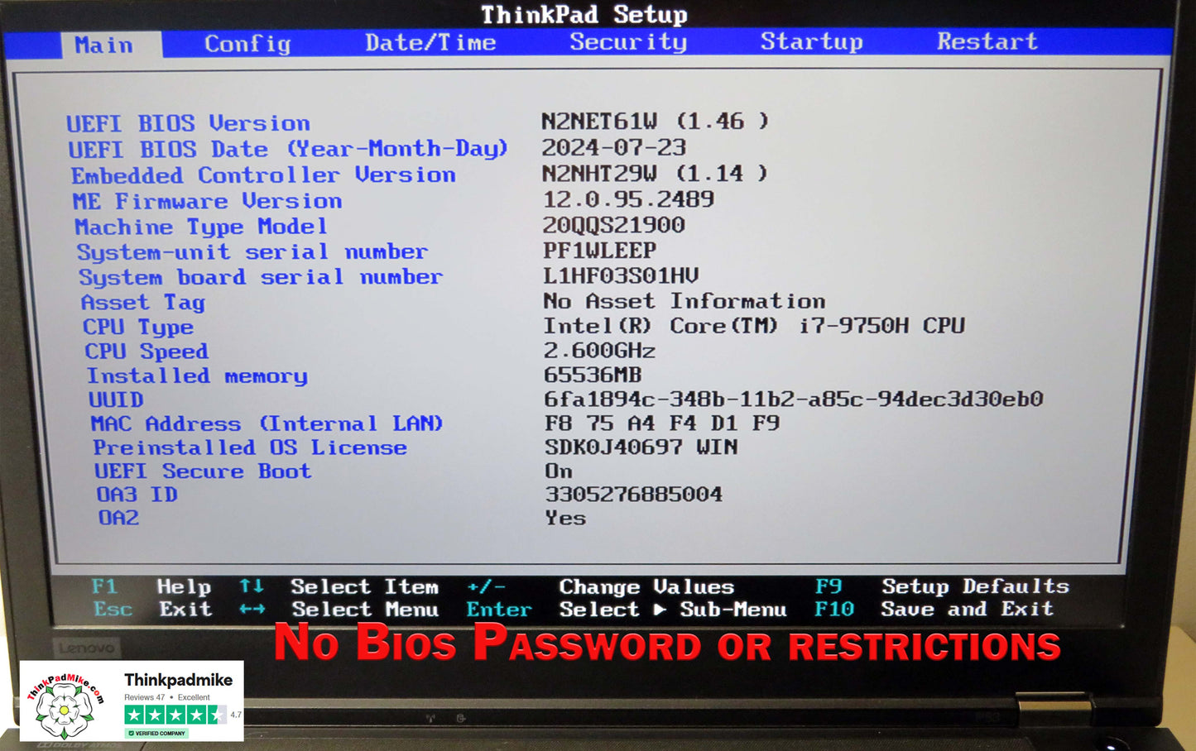Screen dimensions: 1196x751
Task: Click the serial value PF1WLEEP
Action: (x=600, y=251)
